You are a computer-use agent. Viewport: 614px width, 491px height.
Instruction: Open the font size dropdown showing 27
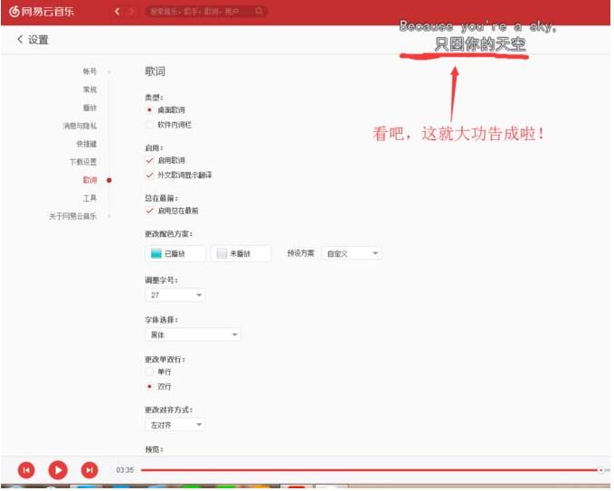[x=175, y=296]
